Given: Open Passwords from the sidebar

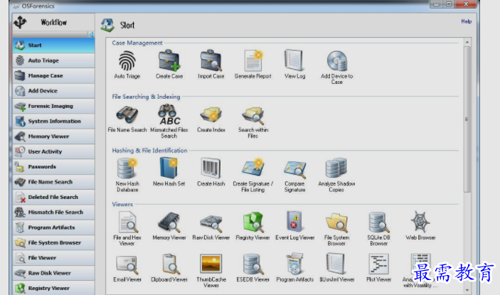Looking at the screenshot, I should pyautogui.click(x=53, y=166).
